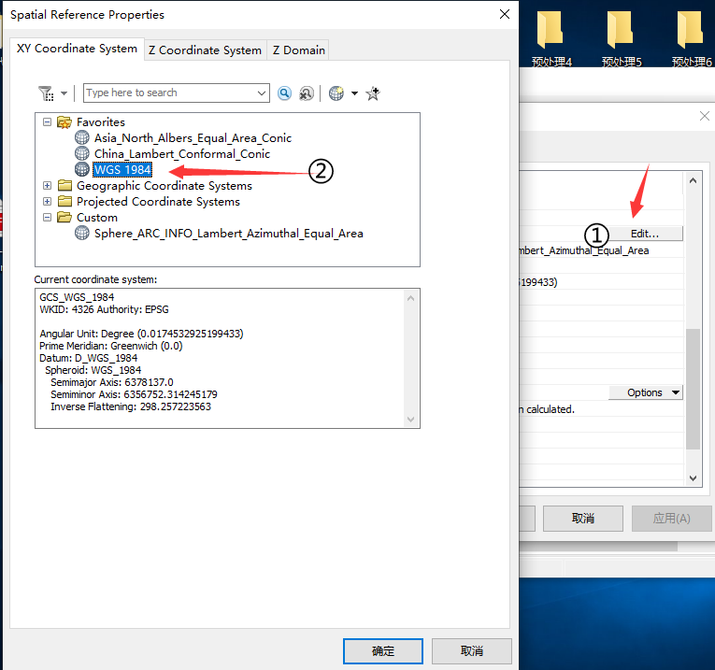The width and height of the screenshot is (715, 670).
Task: Click the add coordinate system globe icon
Action: coord(336,93)
